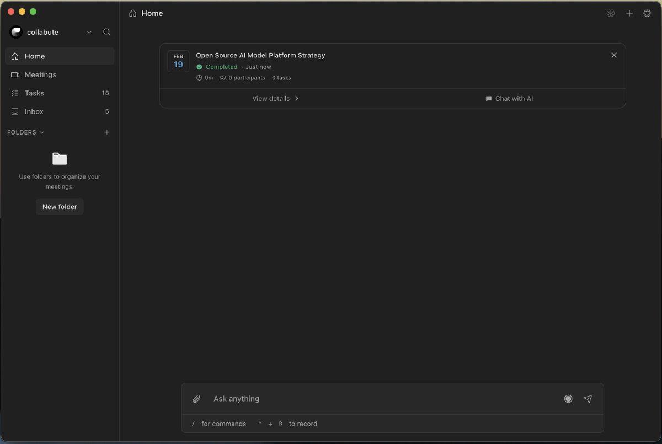Viewport: 662px width, 444px height.
Task: Click the 0 tasks indicator
Action: tap(281, 78)
